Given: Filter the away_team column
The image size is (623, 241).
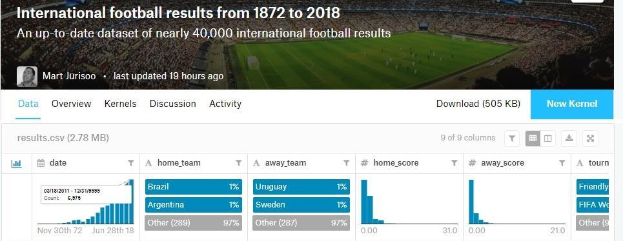Looking at the screenshot, I should tap(347, 163).
